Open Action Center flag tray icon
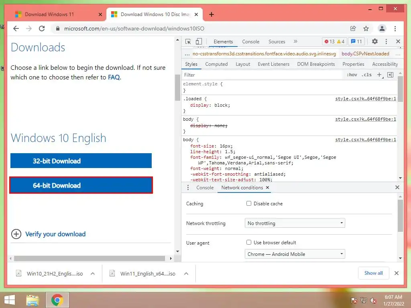 click(354, 300)
